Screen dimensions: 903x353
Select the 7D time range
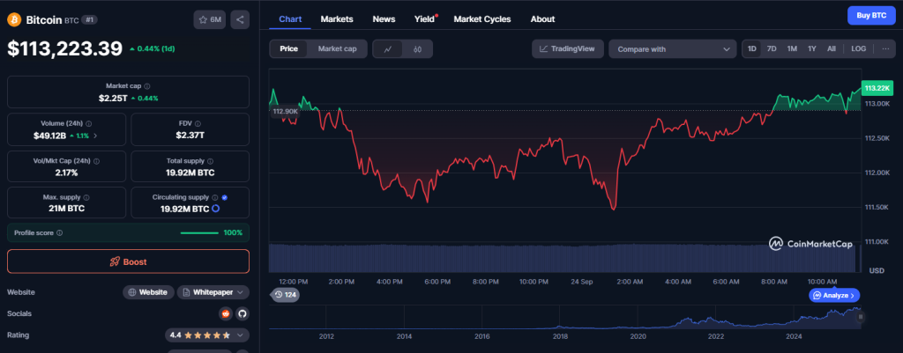(x=772, y=49)
